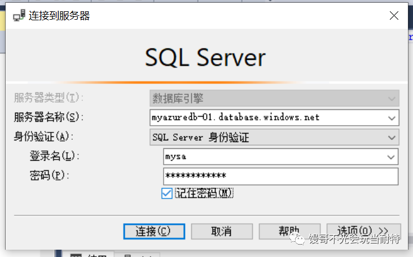Open the 身份验证 dropdown

[x=392, y=138]
